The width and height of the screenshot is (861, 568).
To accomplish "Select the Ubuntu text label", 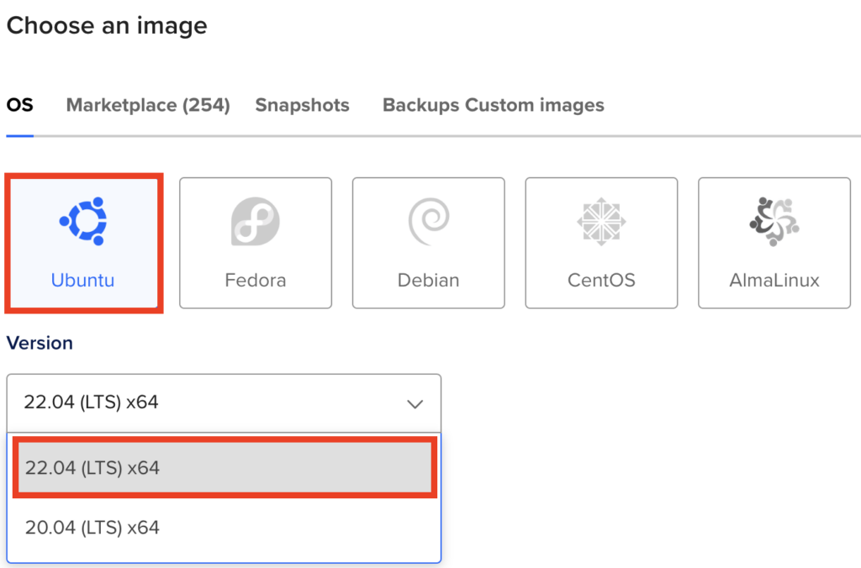I will [x=82, y=280].
